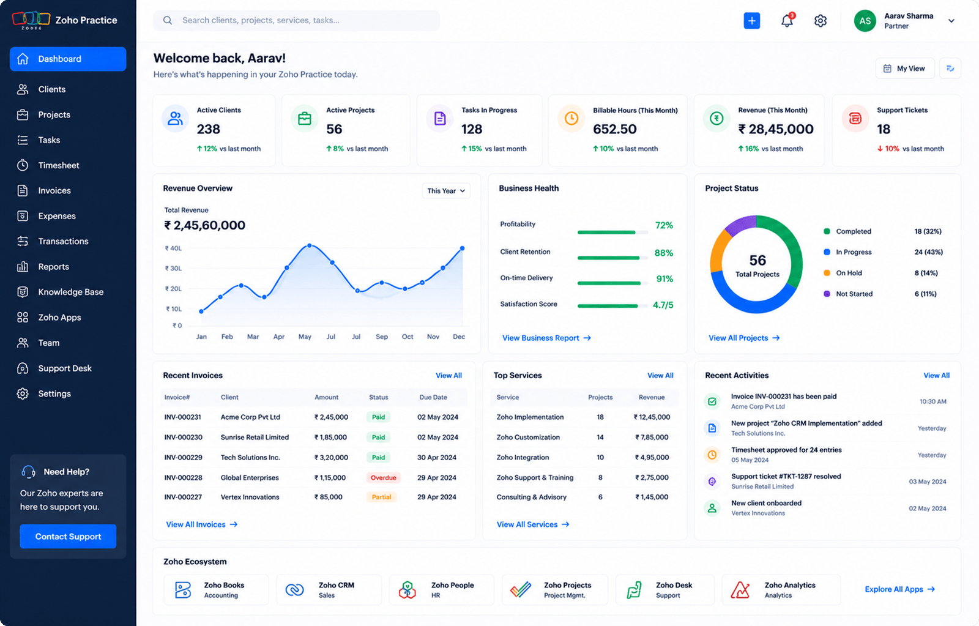This screenshot has width=979, height=626.
Task: Click the Active Clients card icon
Action: pos(176,119)
